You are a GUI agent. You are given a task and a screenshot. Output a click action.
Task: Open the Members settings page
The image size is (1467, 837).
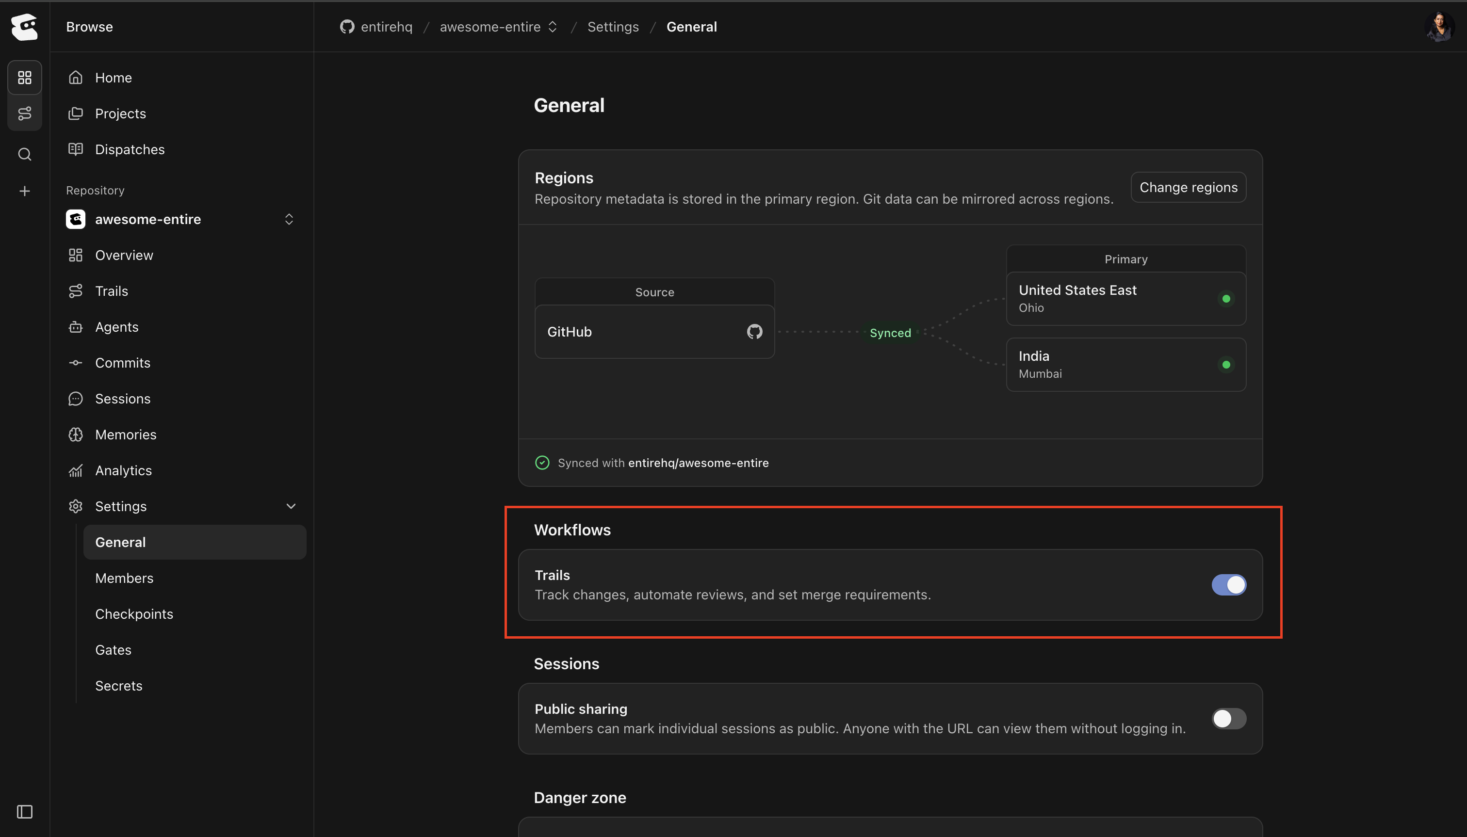pyautogui.click(x=195, y=579)
